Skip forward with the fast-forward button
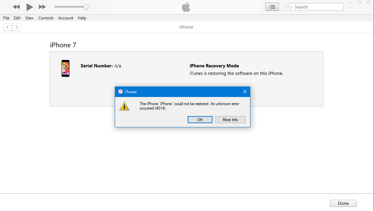 click(x=42, y=7)
